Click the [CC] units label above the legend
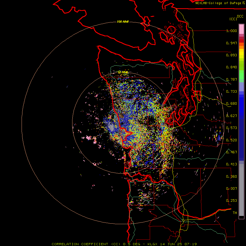 [233, 19]
